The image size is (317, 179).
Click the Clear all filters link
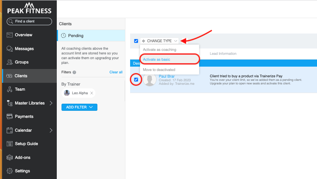click(116, 72)
